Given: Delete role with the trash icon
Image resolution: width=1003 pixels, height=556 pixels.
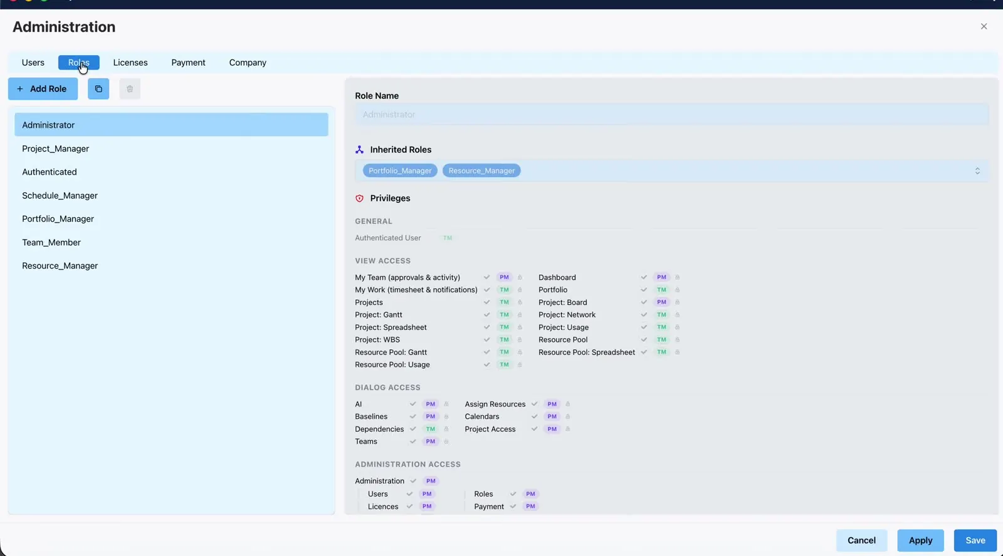Looking at the screenshot, I should [x=130, y=89].
